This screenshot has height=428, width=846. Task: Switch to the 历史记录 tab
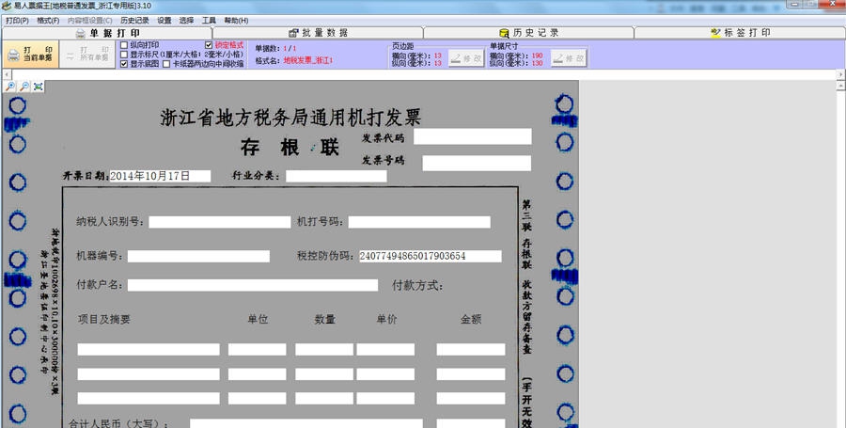528,33
